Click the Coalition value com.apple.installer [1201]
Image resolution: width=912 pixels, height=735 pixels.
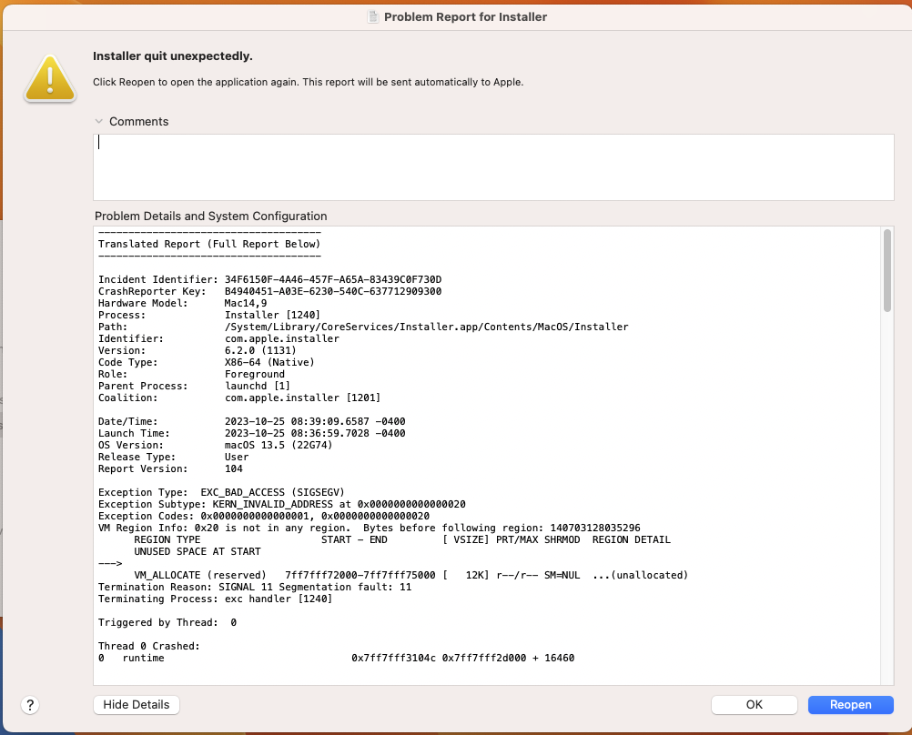[302, 398]
